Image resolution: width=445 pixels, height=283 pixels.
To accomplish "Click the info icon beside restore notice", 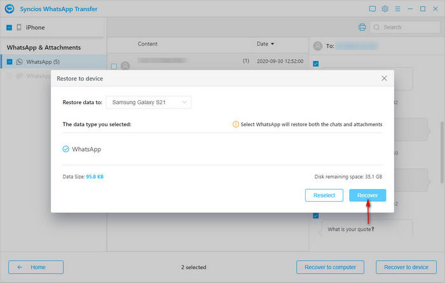I will [236, 124].
